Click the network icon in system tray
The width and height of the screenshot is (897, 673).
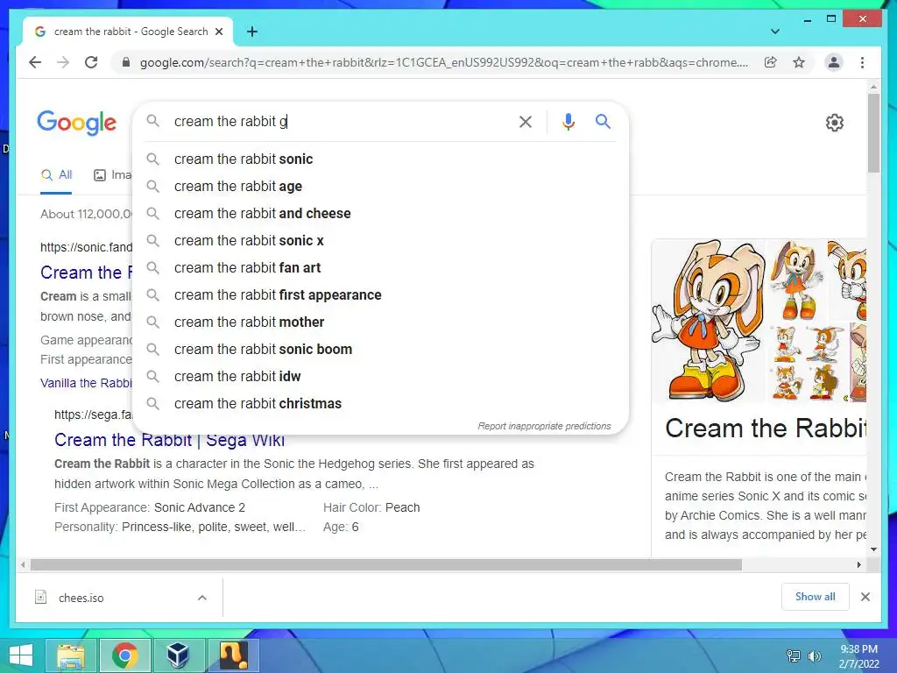tap(793, 655)
